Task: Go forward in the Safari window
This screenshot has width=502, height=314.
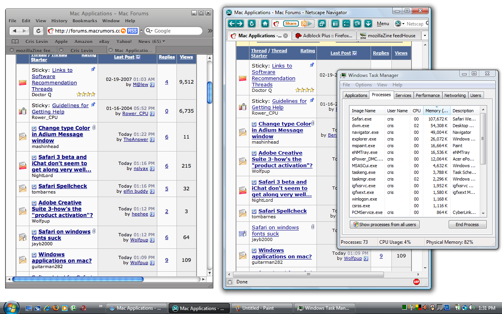Action: pos(24,31)
